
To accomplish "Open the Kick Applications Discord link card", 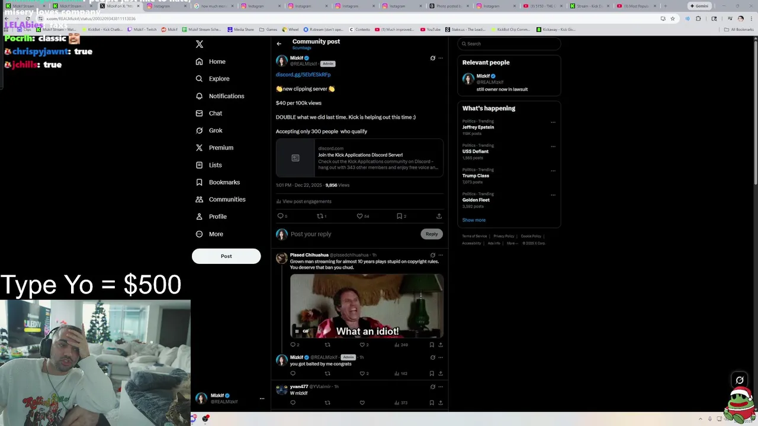I will point(359,158).
